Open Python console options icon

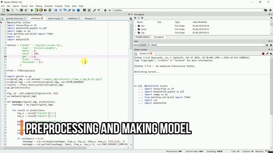point(271,54)
